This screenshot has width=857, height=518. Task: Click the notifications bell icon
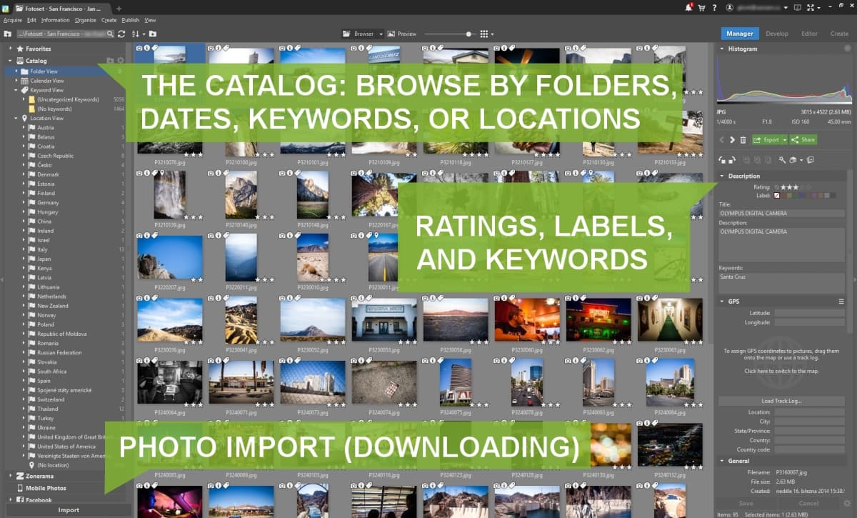pos(688,7)
